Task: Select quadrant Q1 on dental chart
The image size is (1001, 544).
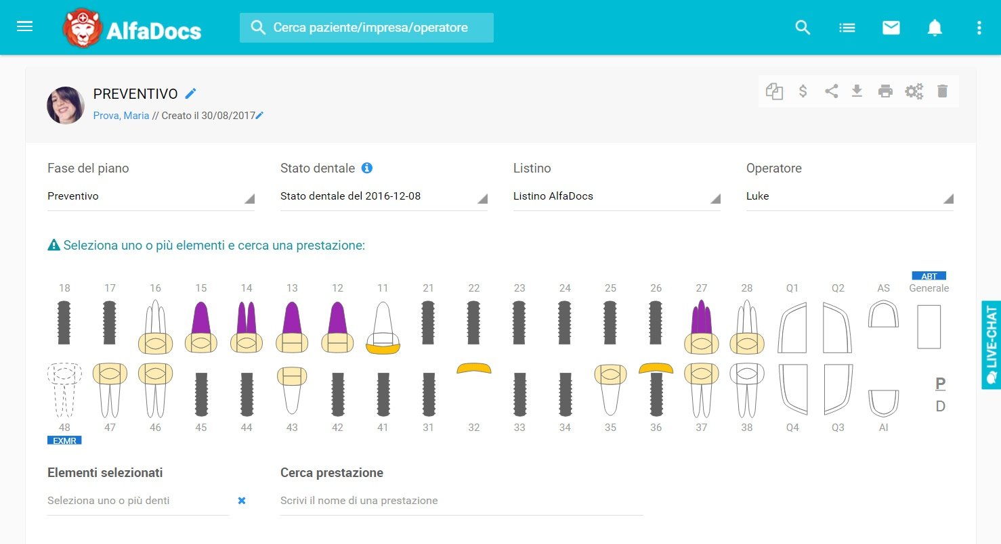Action: [792, 327]
